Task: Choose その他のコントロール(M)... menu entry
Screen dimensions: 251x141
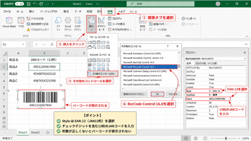Action: (x=103, y=74)
